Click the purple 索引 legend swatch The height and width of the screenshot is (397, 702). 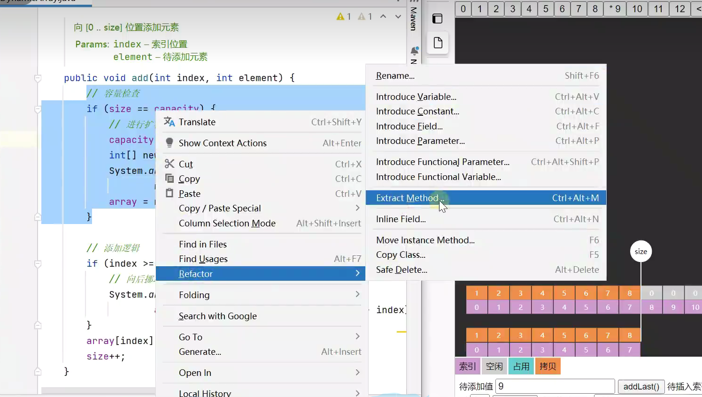click(467, 366)
